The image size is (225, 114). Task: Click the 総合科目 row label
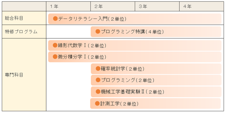click(14, 18)
